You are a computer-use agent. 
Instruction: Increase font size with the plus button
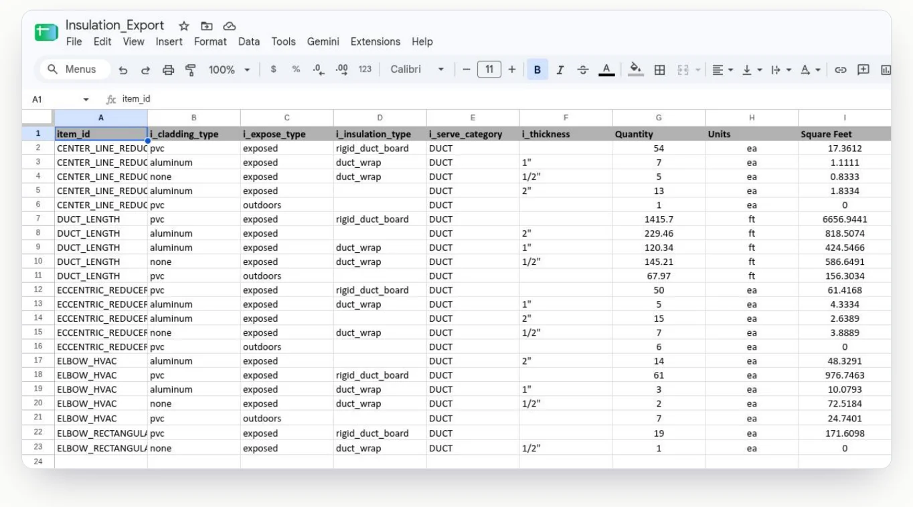coord(512,70)
